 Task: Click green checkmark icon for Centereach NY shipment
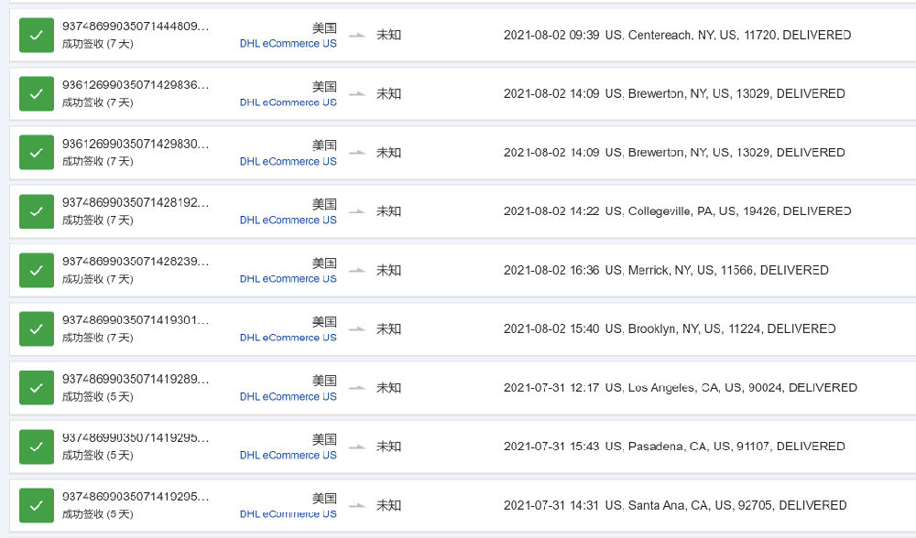click(x=37, y=35)
